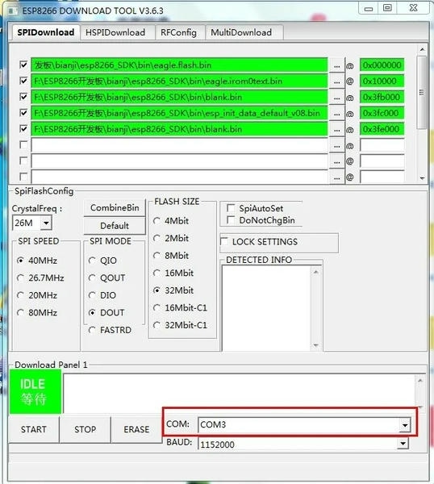Click the file list vertical scrollbar thumb
434x484 pixels.
[x=422, y=92]
